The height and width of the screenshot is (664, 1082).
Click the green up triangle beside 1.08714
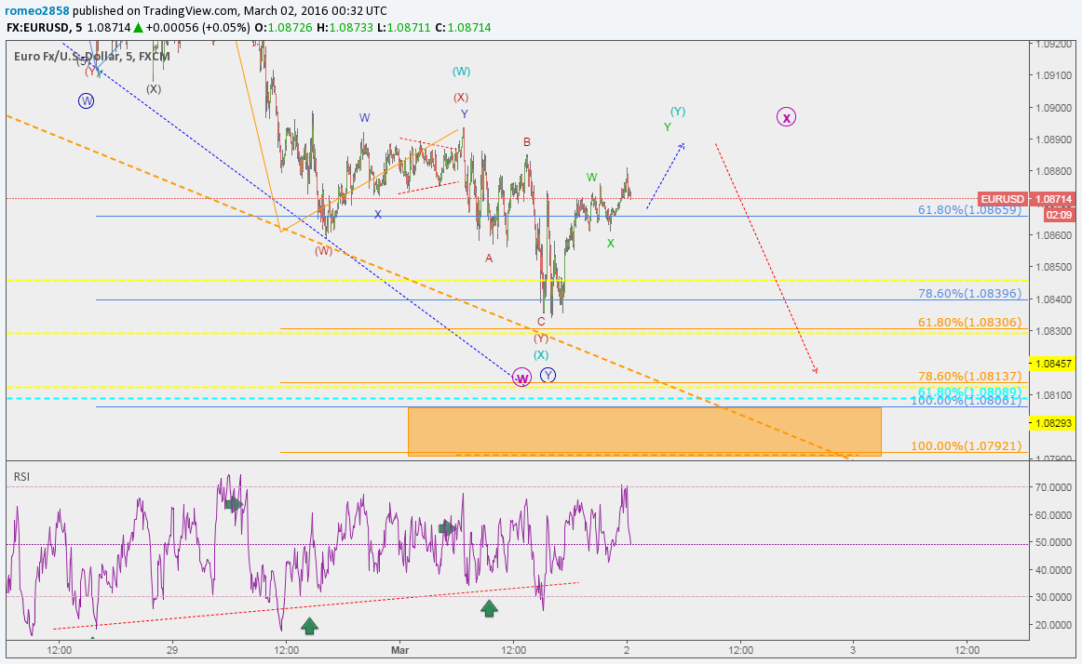138,28
